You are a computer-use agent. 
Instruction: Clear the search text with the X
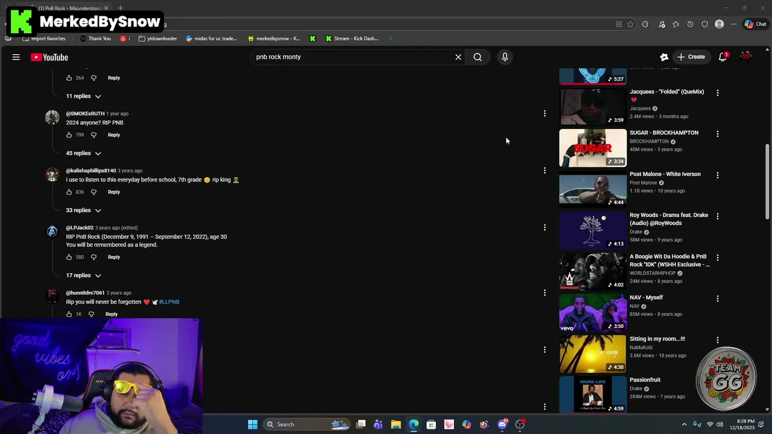[458, 57]
